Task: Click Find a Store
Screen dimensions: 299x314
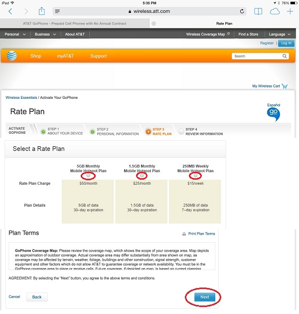Action: point(248,34)
